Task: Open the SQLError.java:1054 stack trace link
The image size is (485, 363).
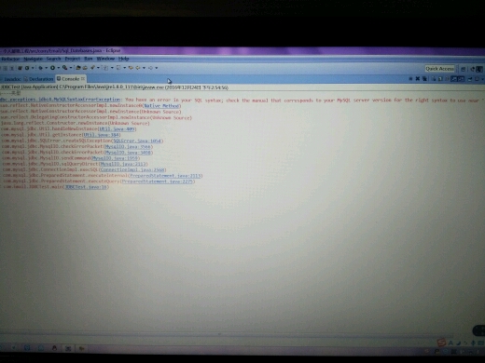Action: [137, 141]
